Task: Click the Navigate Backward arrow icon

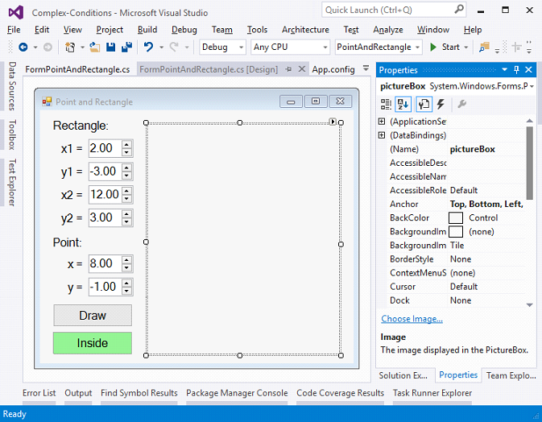Action: click(23, 47)
